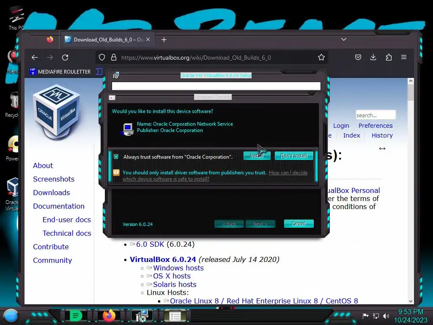433x325 pixels.
Task: Click the VirtualBox cube logo
Action: coord(57,111)
